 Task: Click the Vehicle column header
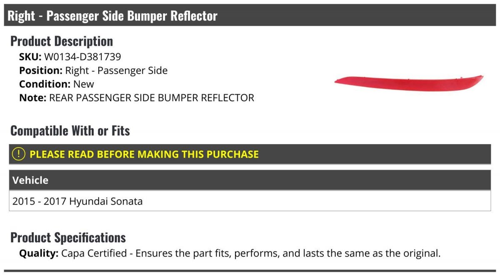pyautogui.click(x=30, y=180)
